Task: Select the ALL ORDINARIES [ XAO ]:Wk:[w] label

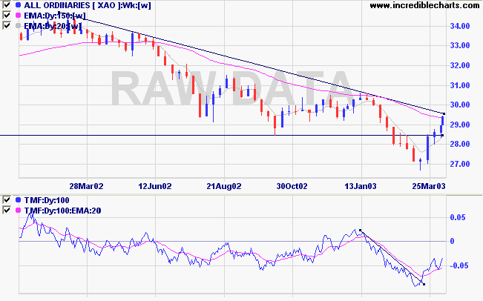Action: [88, 5]
